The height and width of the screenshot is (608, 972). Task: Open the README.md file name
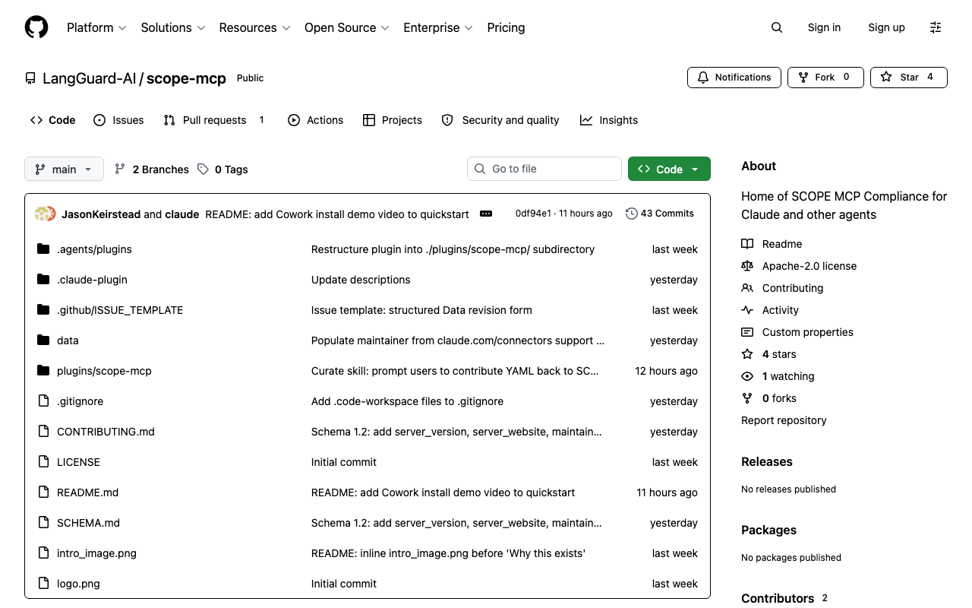pyautogui.click(x=88, y=492)
